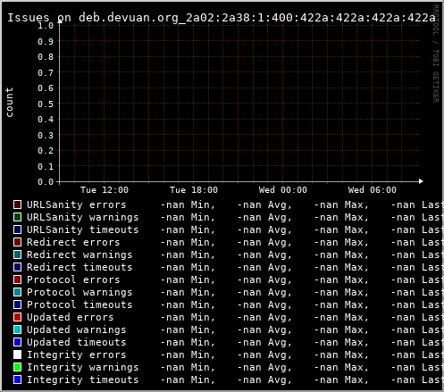Screen dimensions: 444x392
Task: Click the URLSanity timeouts legend swatch
Action: point(17,229)
